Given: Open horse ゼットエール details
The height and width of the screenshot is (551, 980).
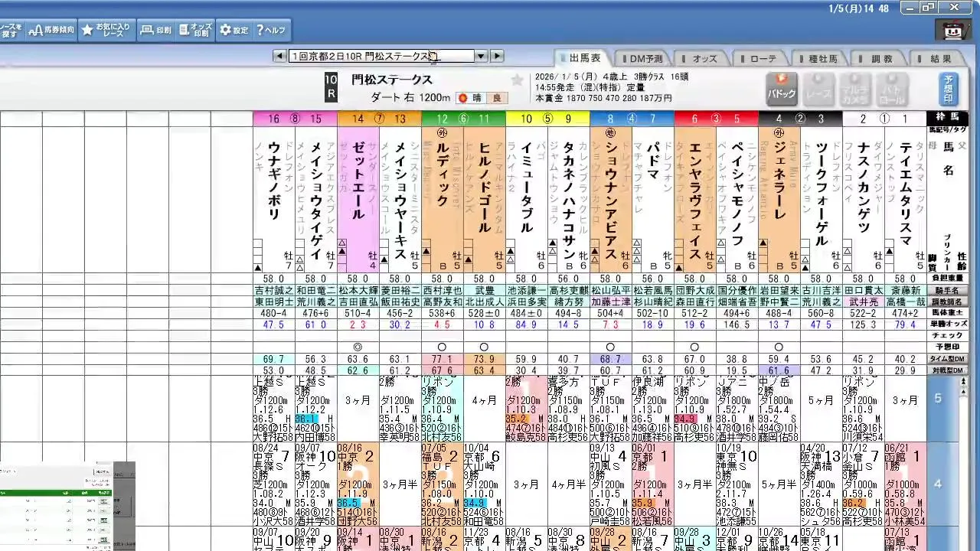Looking at the screenshot, I should (358, 181).
